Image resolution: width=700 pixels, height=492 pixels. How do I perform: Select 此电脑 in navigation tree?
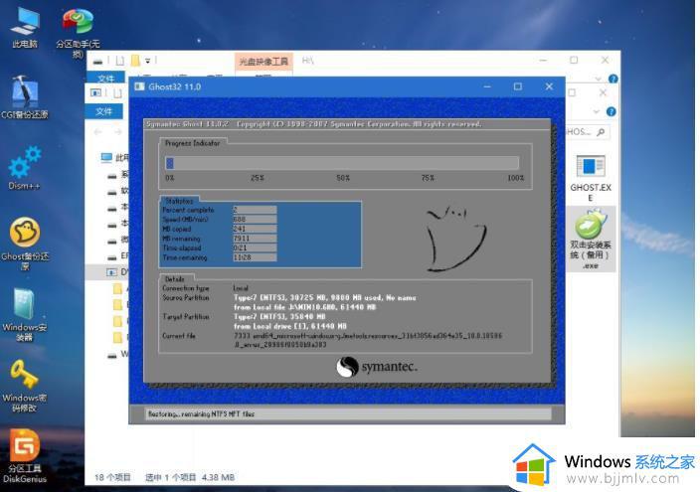tap(114, 157)
